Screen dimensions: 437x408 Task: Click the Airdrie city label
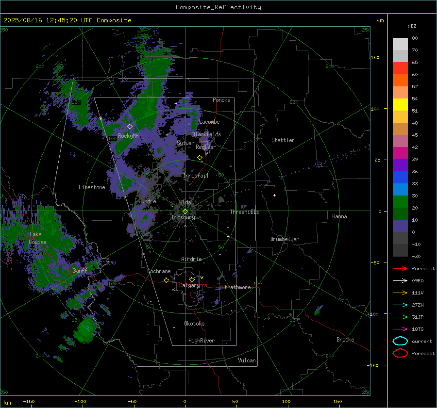coord(191,259)
